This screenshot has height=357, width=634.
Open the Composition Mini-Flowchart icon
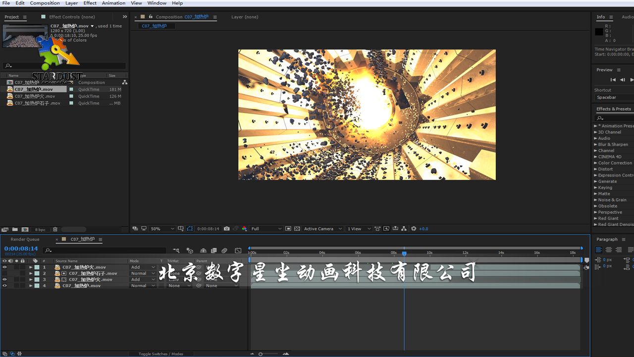176,250
